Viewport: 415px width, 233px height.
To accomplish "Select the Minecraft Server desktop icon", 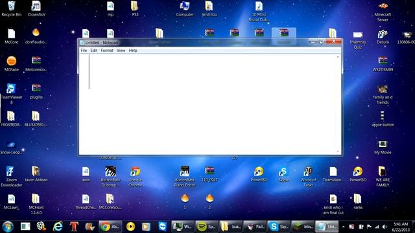I will point(383,12).
